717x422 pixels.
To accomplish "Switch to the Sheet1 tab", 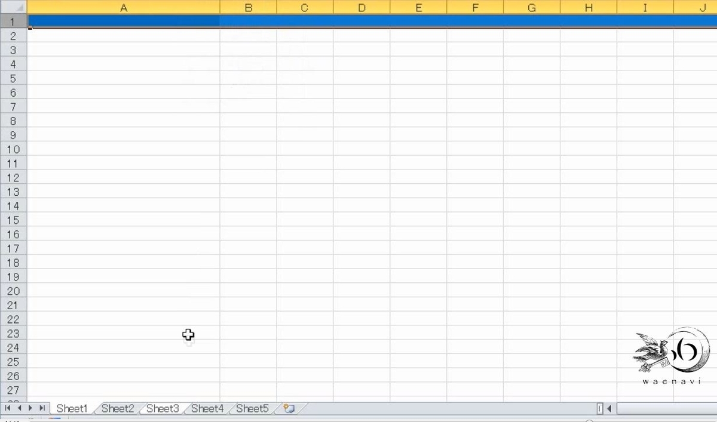I will (x=72, y=409).
